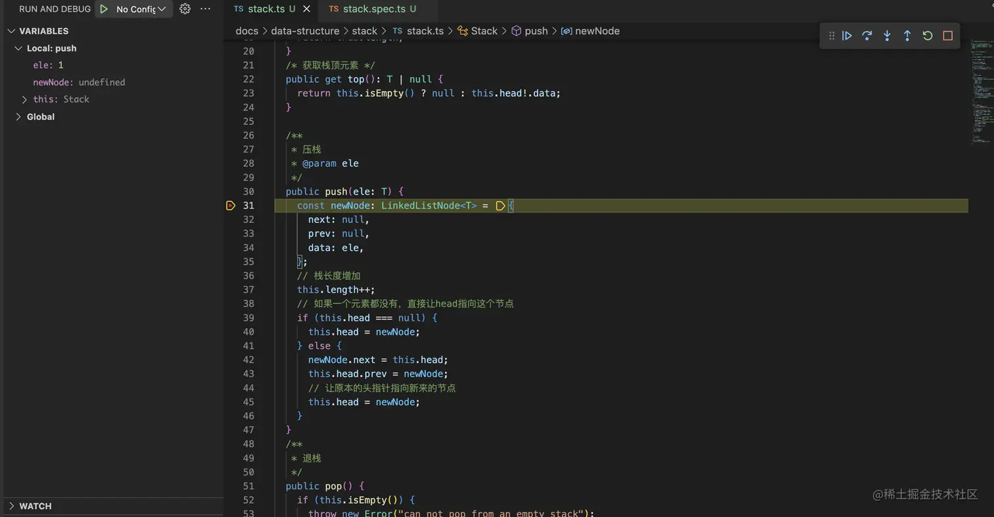Stop debugging using the red stop icon
This screenshot has width=994, height=517.
[x=947, y=36]
